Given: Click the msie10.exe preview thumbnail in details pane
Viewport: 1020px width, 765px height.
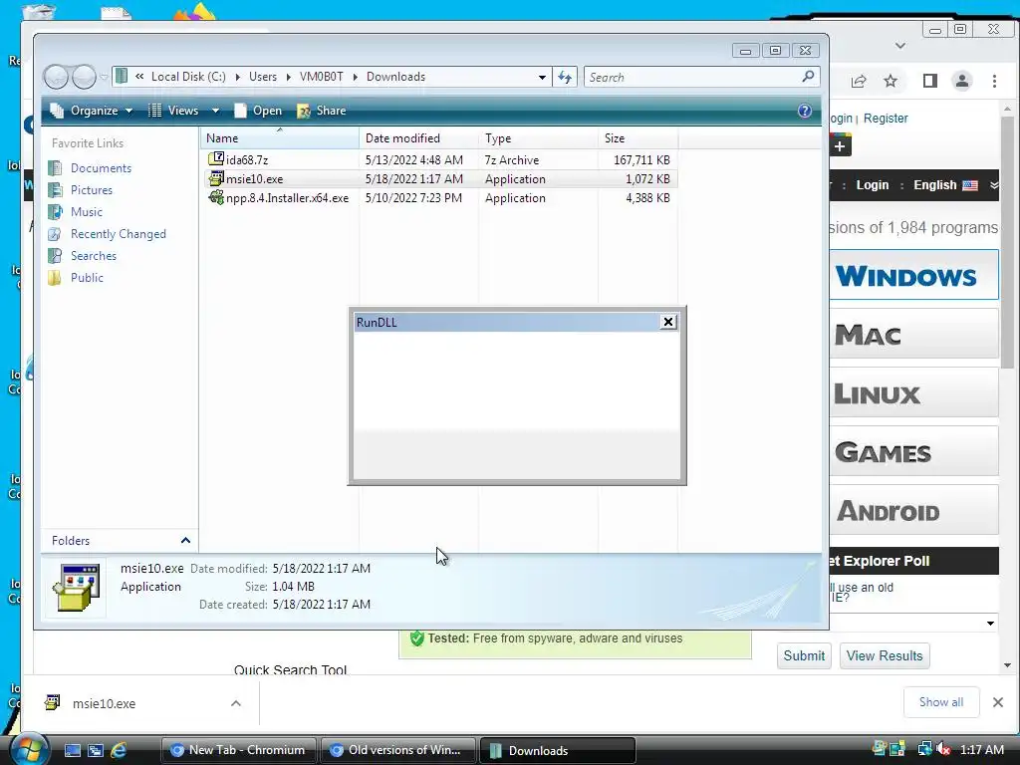Looking at the screenshot, I should click(76, 588).
